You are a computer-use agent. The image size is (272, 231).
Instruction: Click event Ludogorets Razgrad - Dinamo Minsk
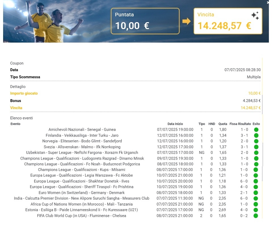pos(82,158)
